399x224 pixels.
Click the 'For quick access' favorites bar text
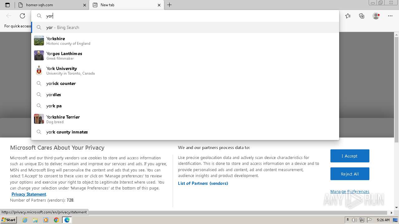point(18,26)
